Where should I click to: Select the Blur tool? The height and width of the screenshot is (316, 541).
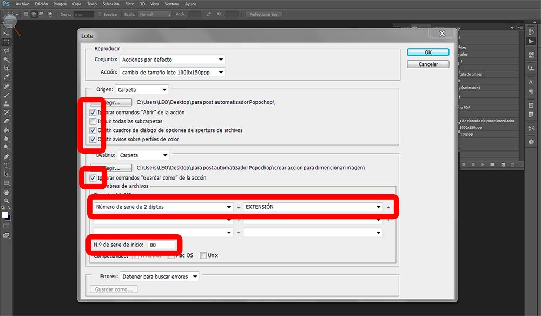6,139
